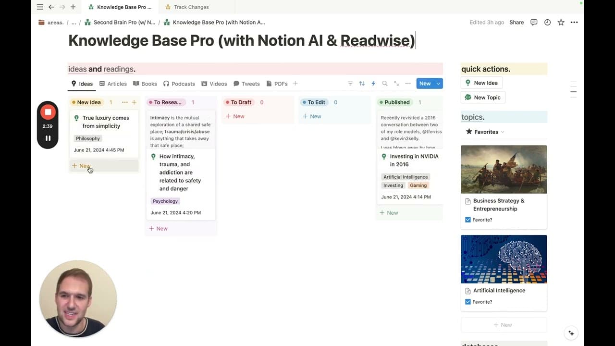The height and width of the screenshot is (346, 615).
Task: Add a new topic gallery card
Action: pyautogui.click(x=504, y=325)
